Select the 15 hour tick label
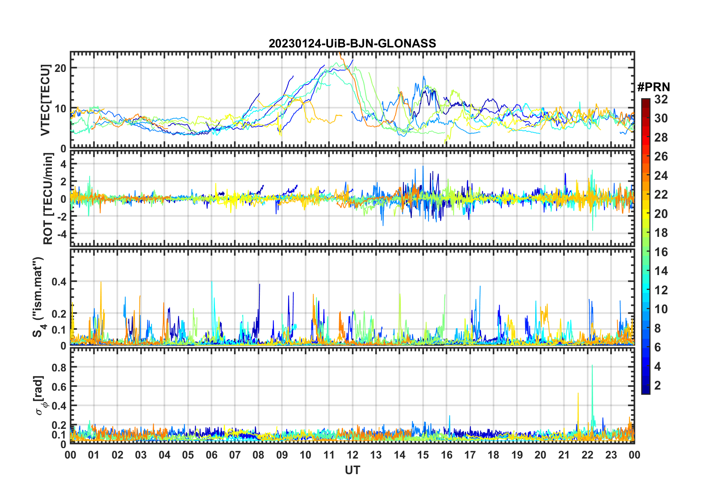Screen dimensions: 705x493 [x=423, y=455]
